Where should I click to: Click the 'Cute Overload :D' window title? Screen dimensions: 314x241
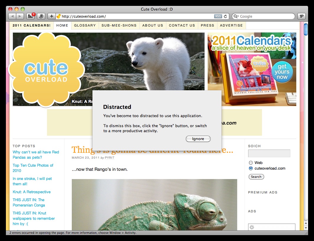point(157,9)
